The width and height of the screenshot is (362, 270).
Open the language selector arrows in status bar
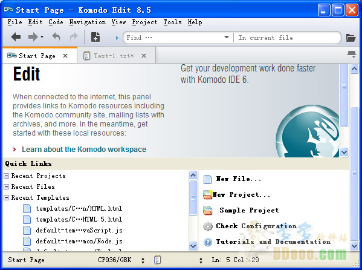[x=201, y=260]
